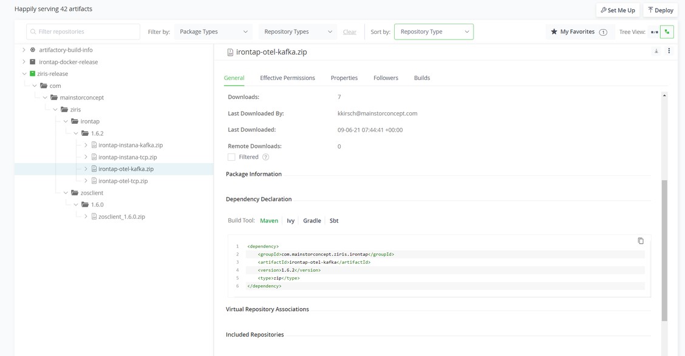685x356 pixels.
Task: Open My Favorites list
Action: click(x=579, y=32)
